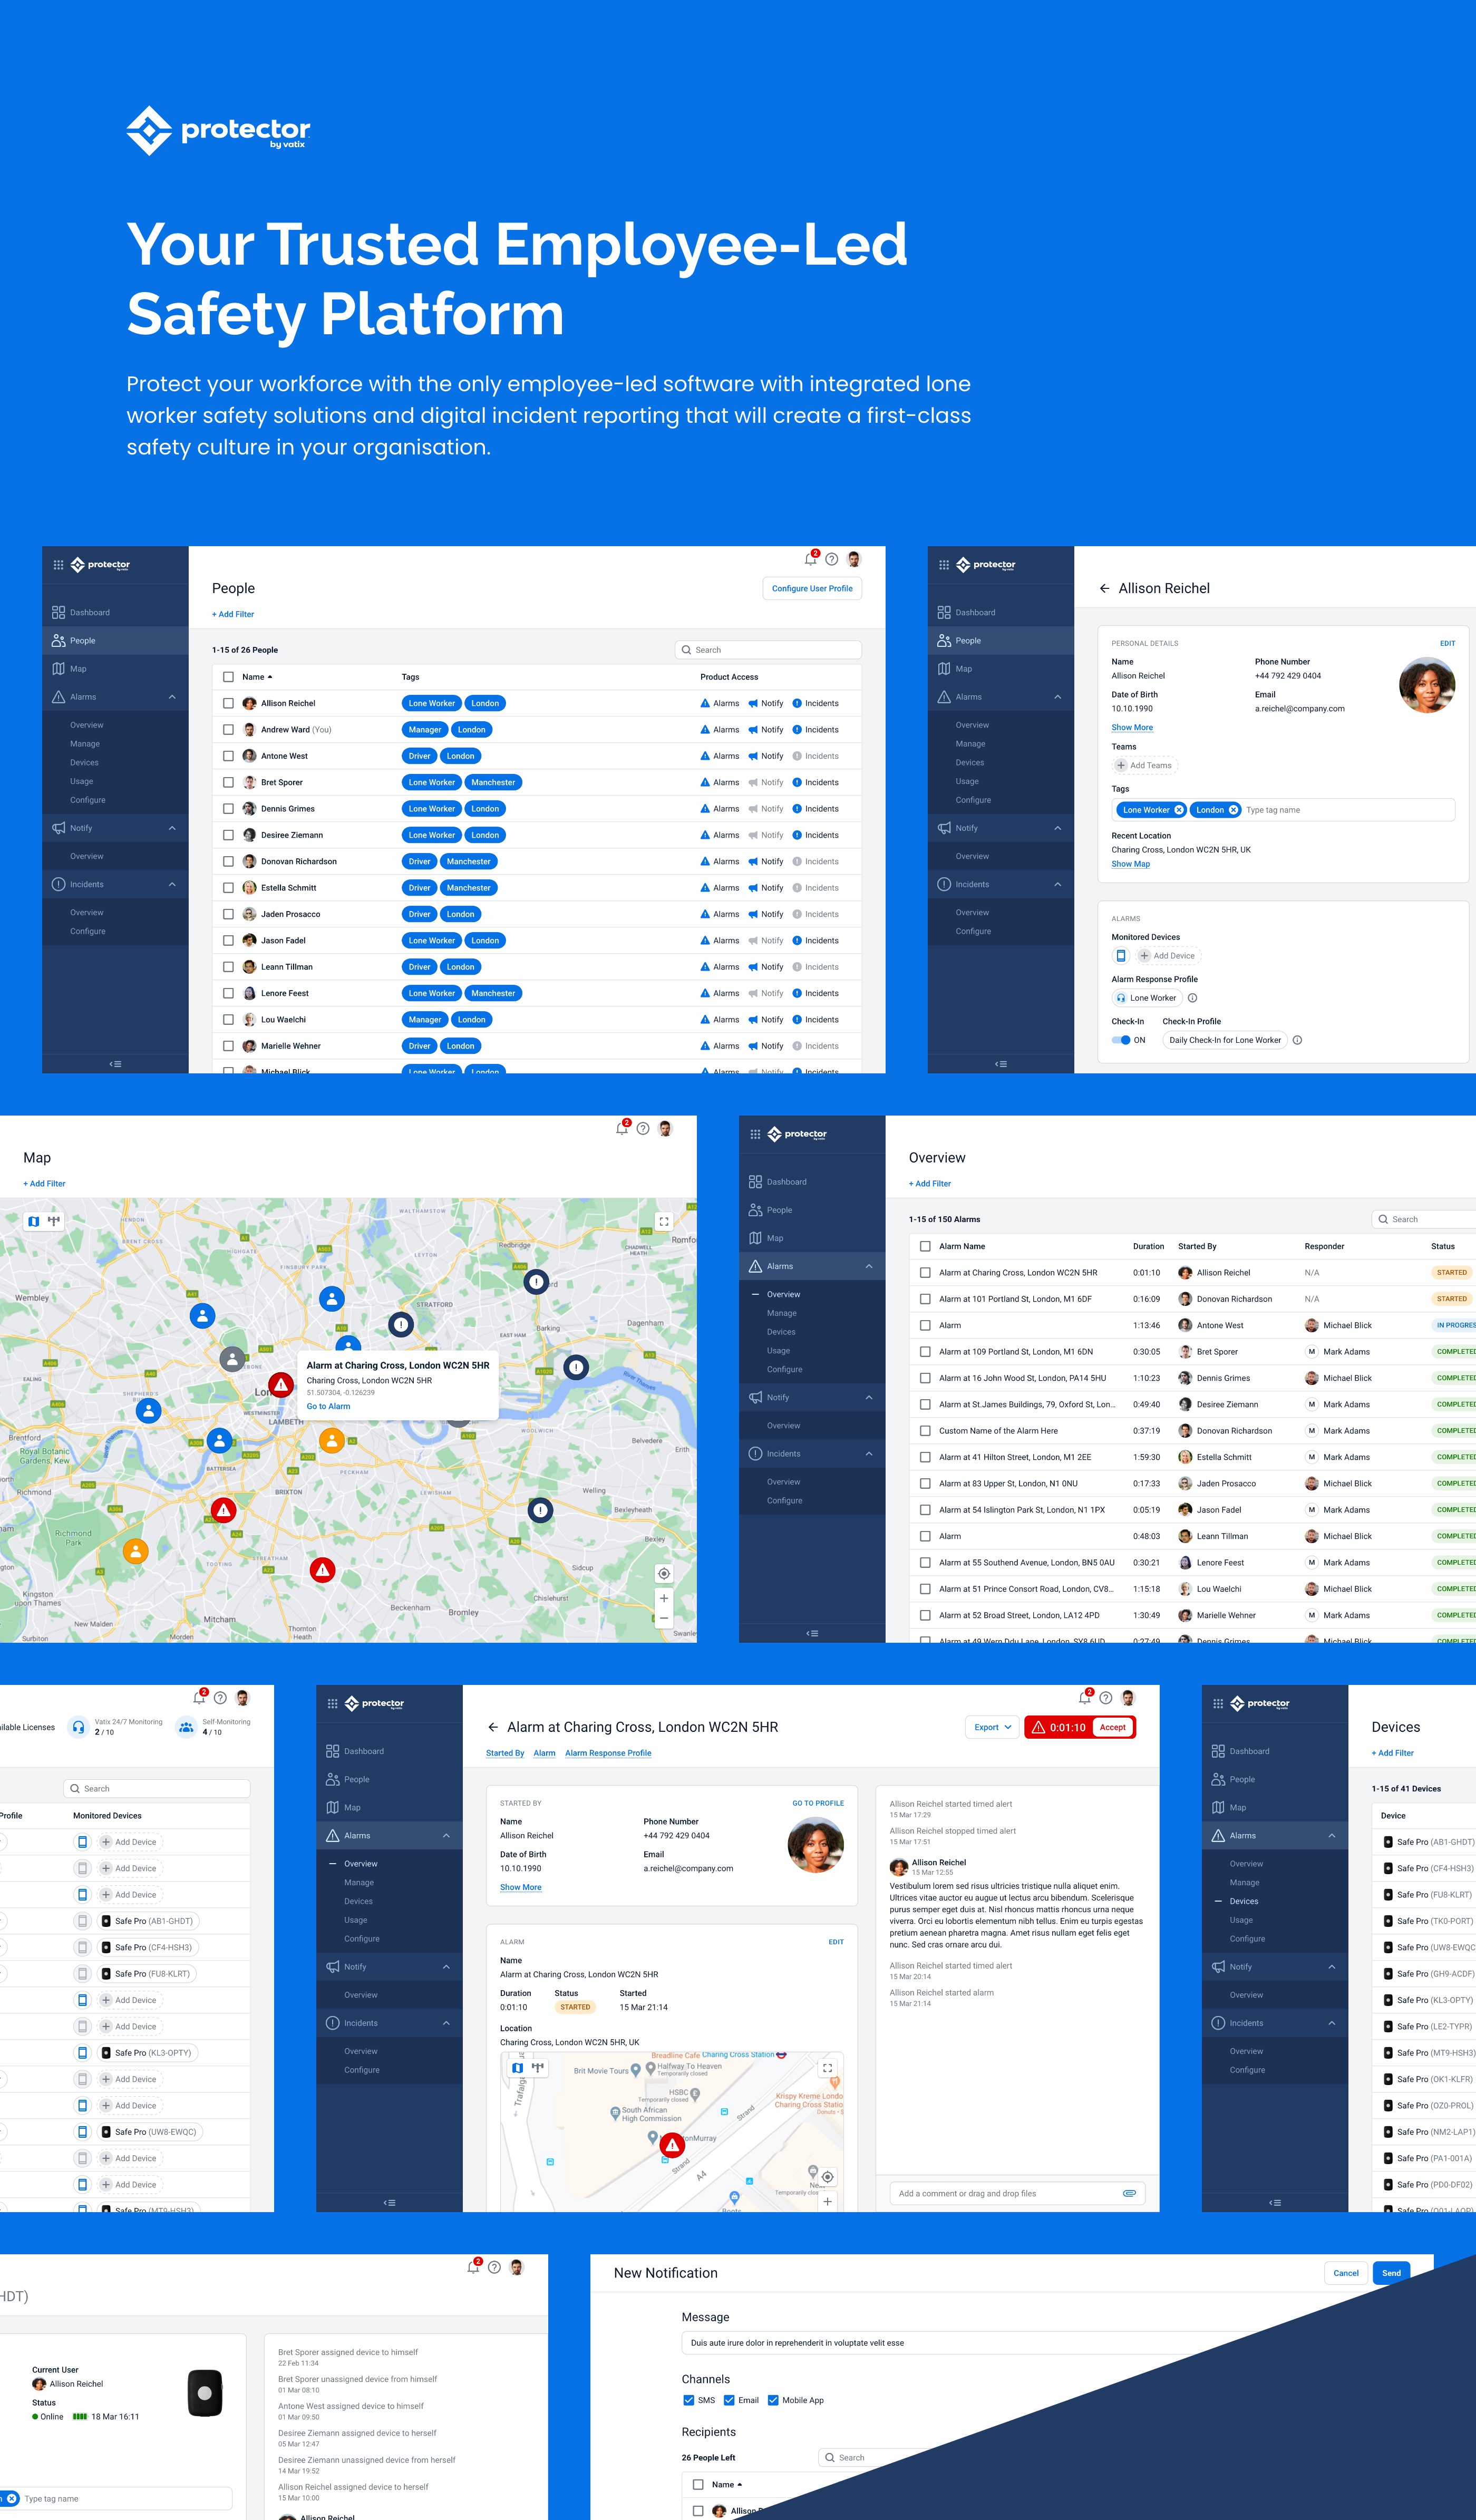Collapse the Devices page sidebar via bottom arrow
The width and height of the screenshot is (1476, 2520).
[1275, 2202]
